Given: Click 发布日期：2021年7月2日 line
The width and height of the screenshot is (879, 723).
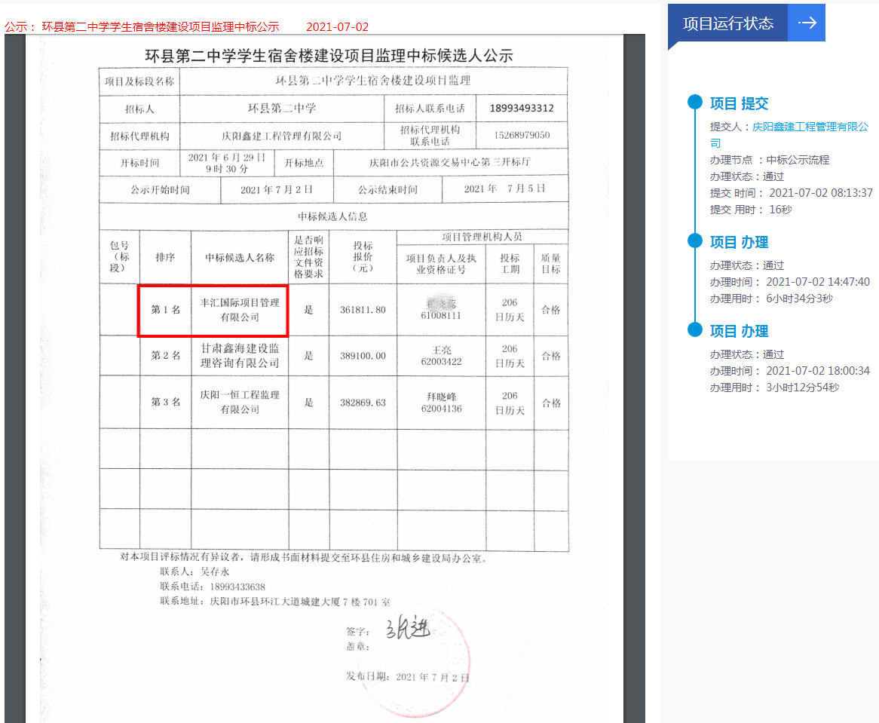Looking at the screenshot, I should click(408, 677).
